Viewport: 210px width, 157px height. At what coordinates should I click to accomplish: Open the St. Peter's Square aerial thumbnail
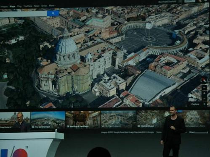pyautogui.click(x=118, y=119)
